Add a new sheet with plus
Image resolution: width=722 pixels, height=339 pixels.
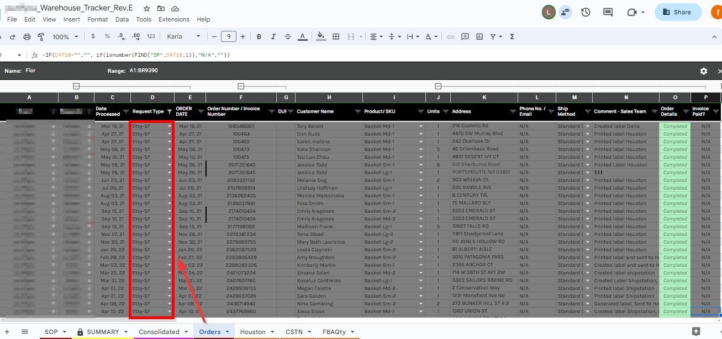click(7, 332)
